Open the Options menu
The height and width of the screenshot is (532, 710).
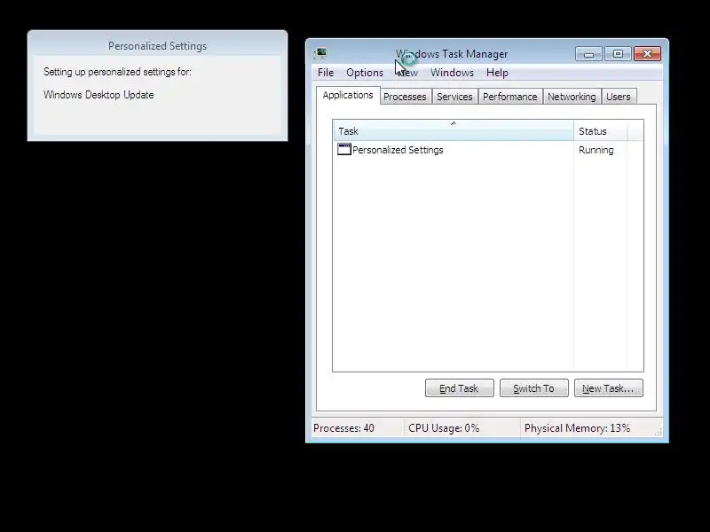[x=365, y=73]
